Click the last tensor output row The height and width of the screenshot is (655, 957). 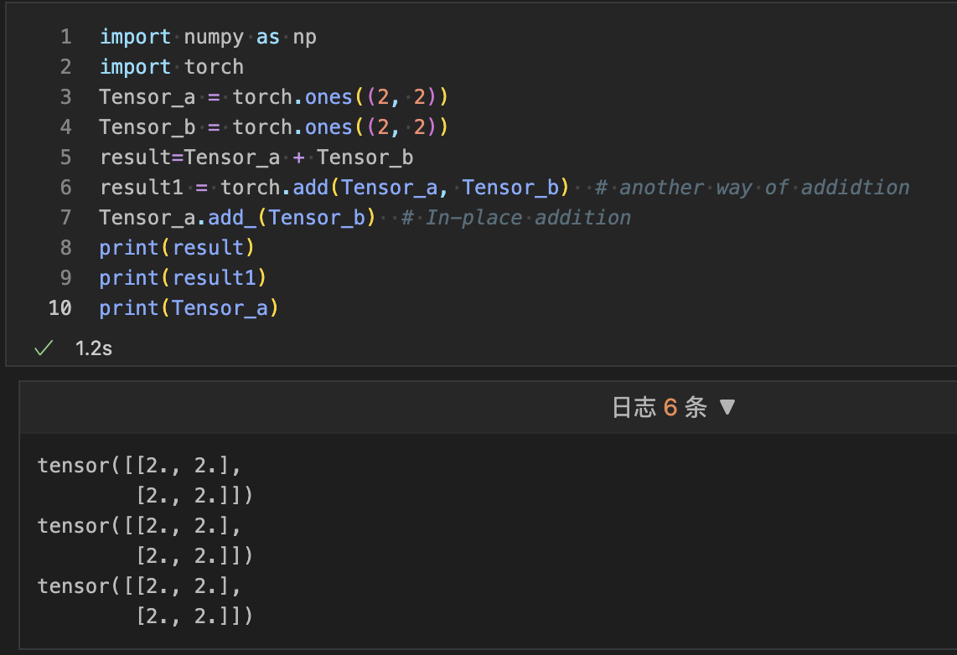point(194,616)
